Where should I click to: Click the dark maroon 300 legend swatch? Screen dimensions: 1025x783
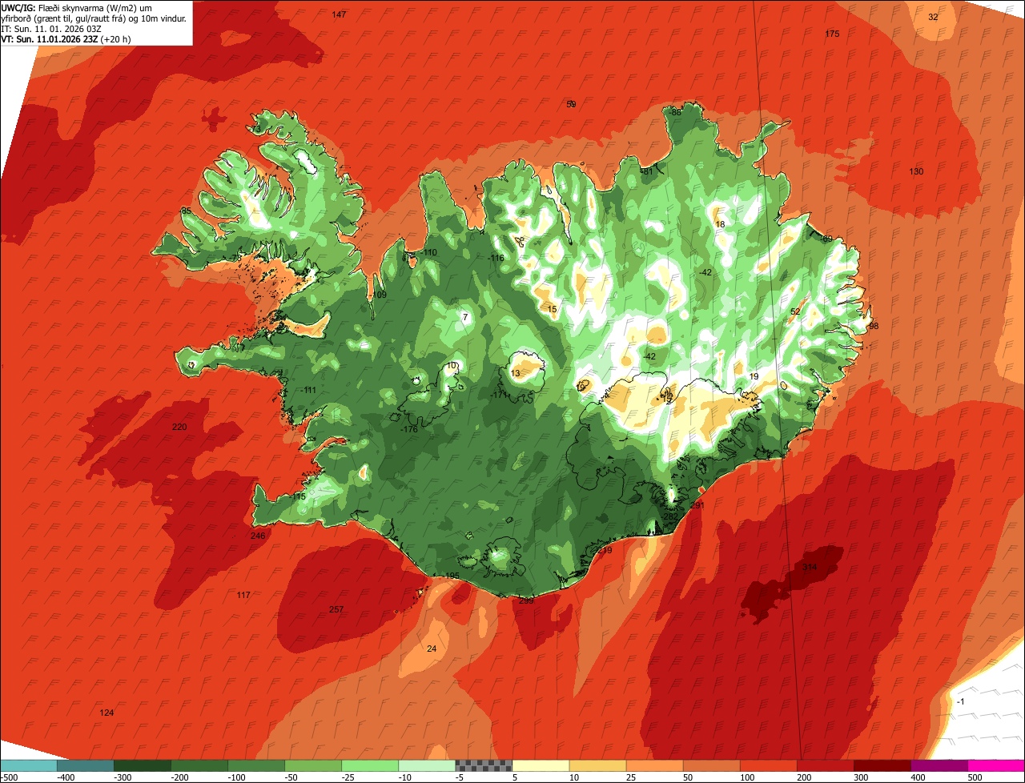(882, 765)
